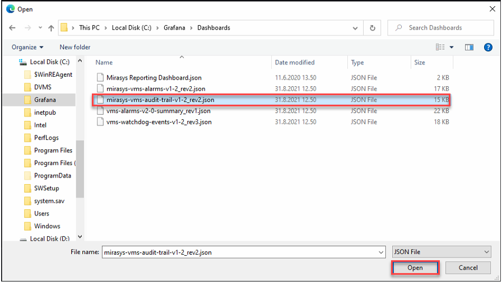Click the Back navigation arrow
This screenshot has width=502, height=282.
12,27
